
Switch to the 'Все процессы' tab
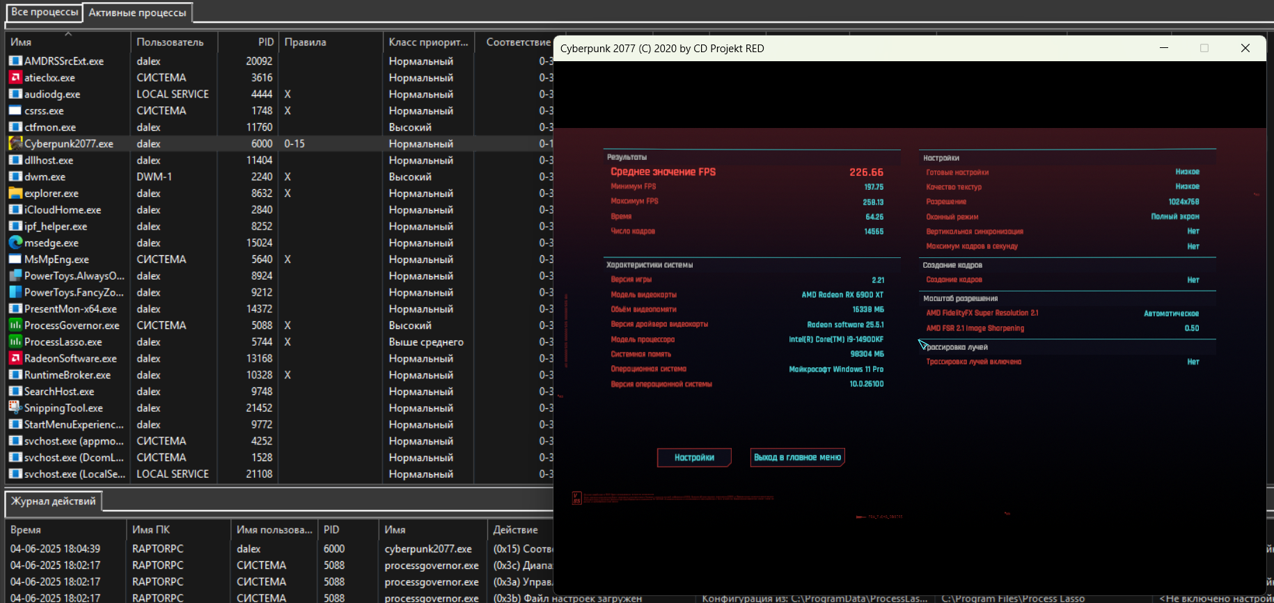pyautogui.click(x=45, y=12)
